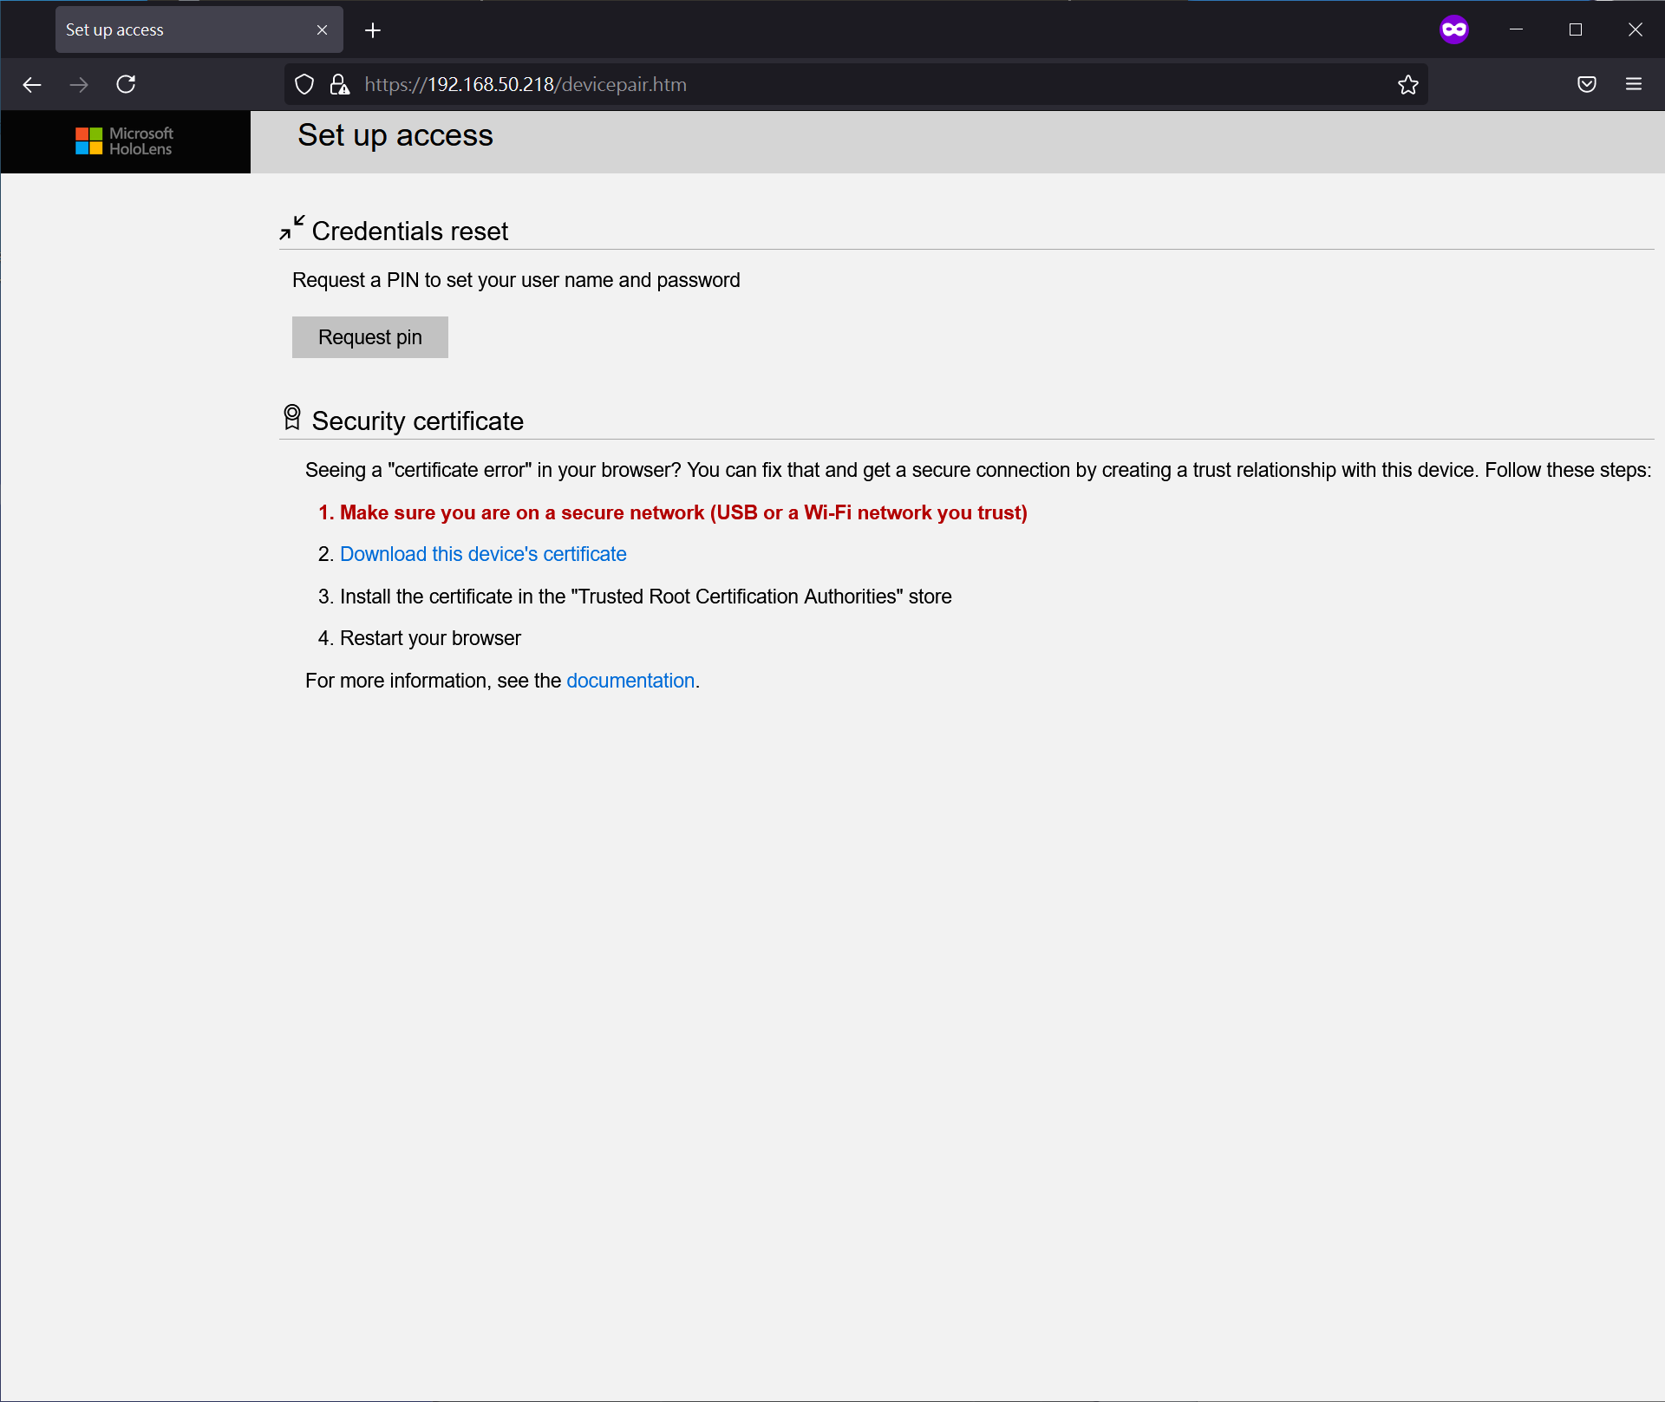1665x1402 pixels.
Task: Click the Security certificate ribbon icon
Action: coord(292,418)
